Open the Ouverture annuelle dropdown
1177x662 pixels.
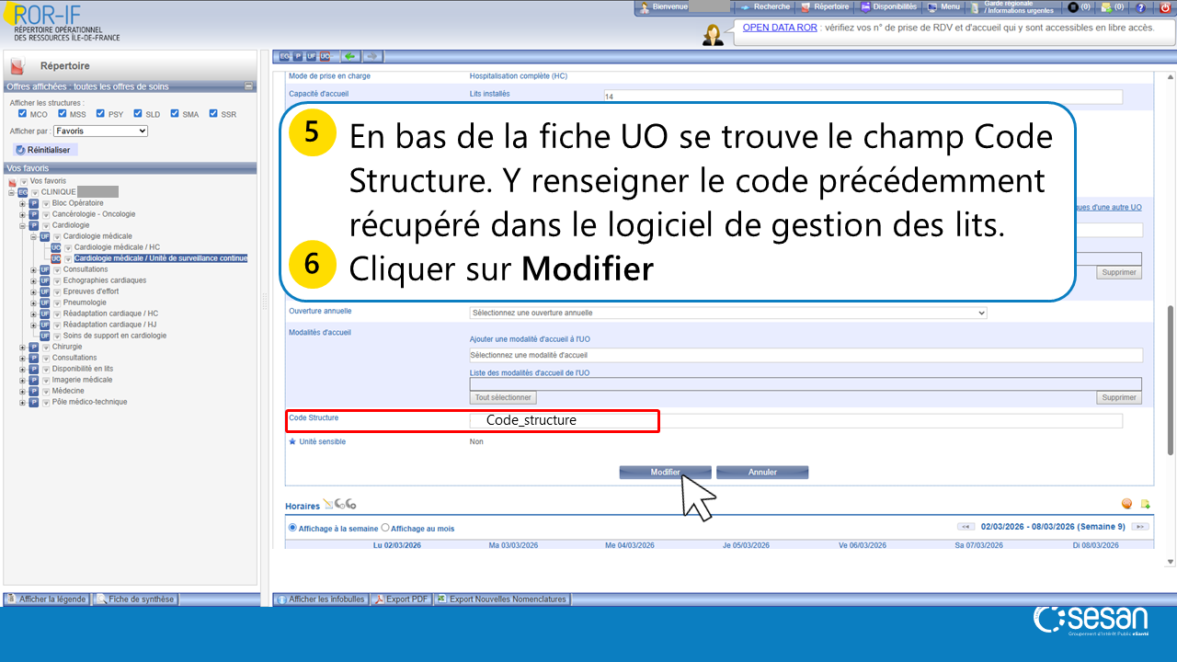point(727,313)
